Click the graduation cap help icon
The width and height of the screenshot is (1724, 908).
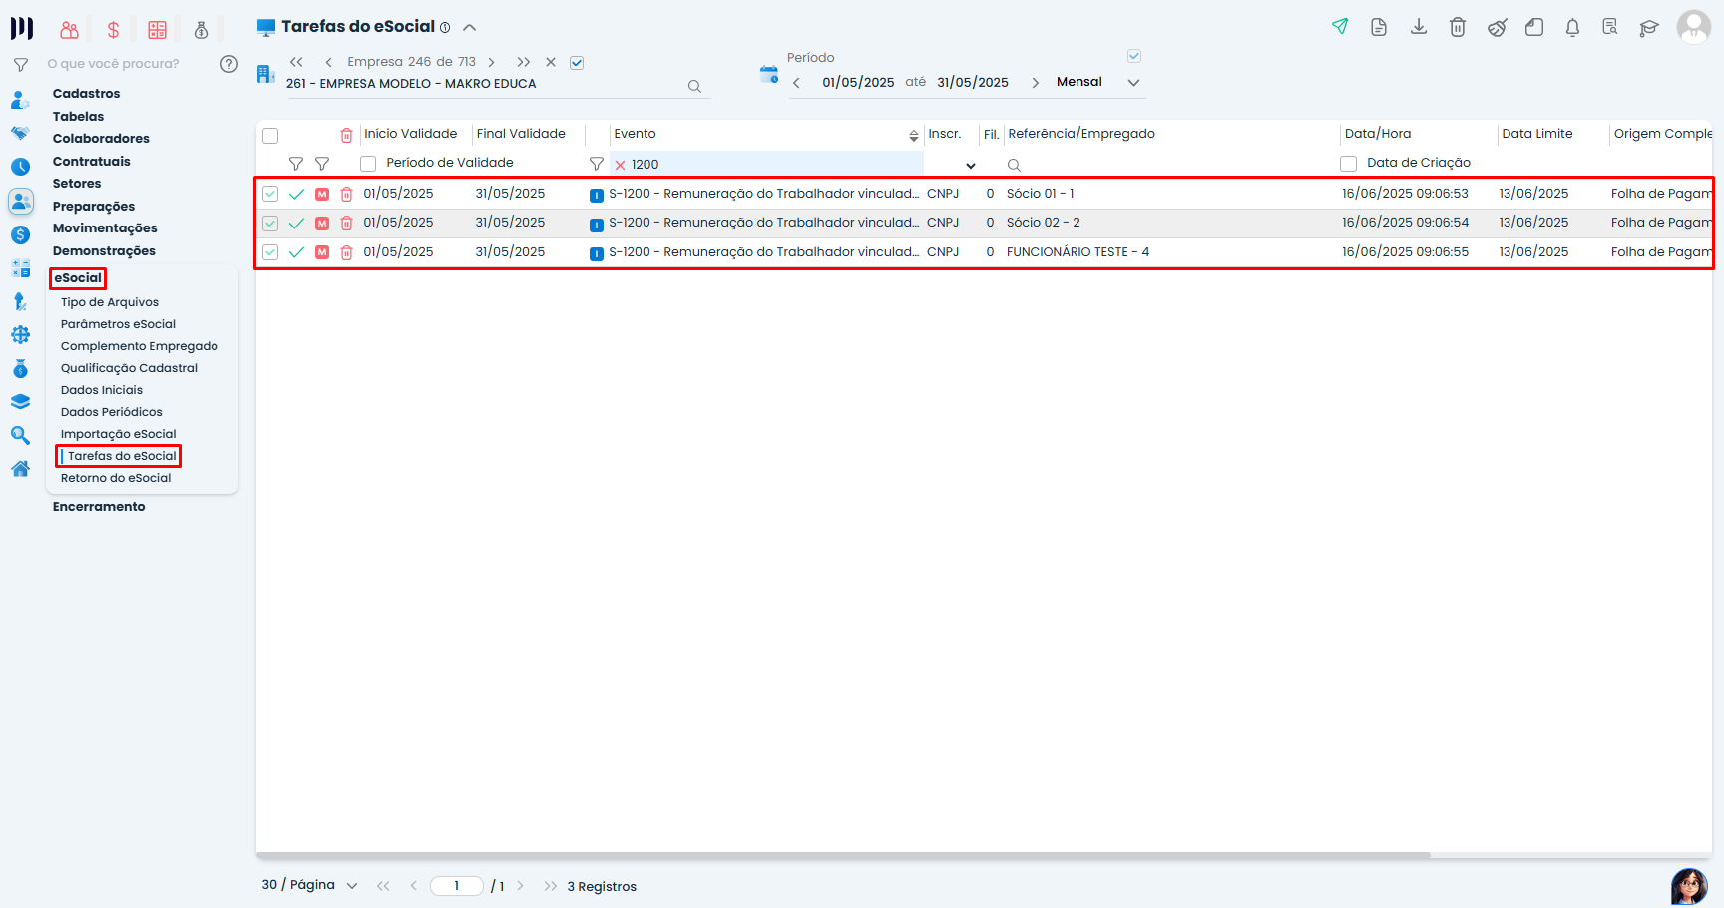click(1648, 28)
